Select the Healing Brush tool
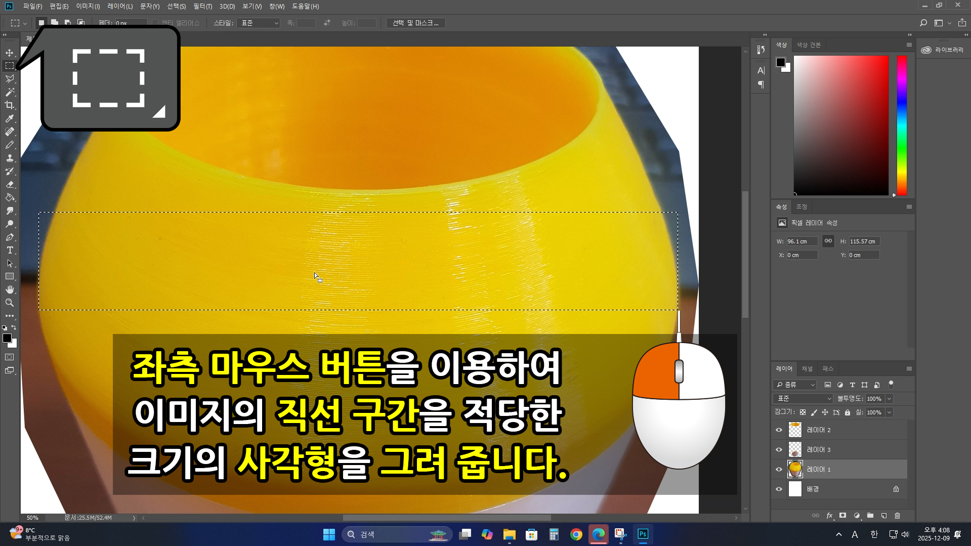 [x=10, y=132]
